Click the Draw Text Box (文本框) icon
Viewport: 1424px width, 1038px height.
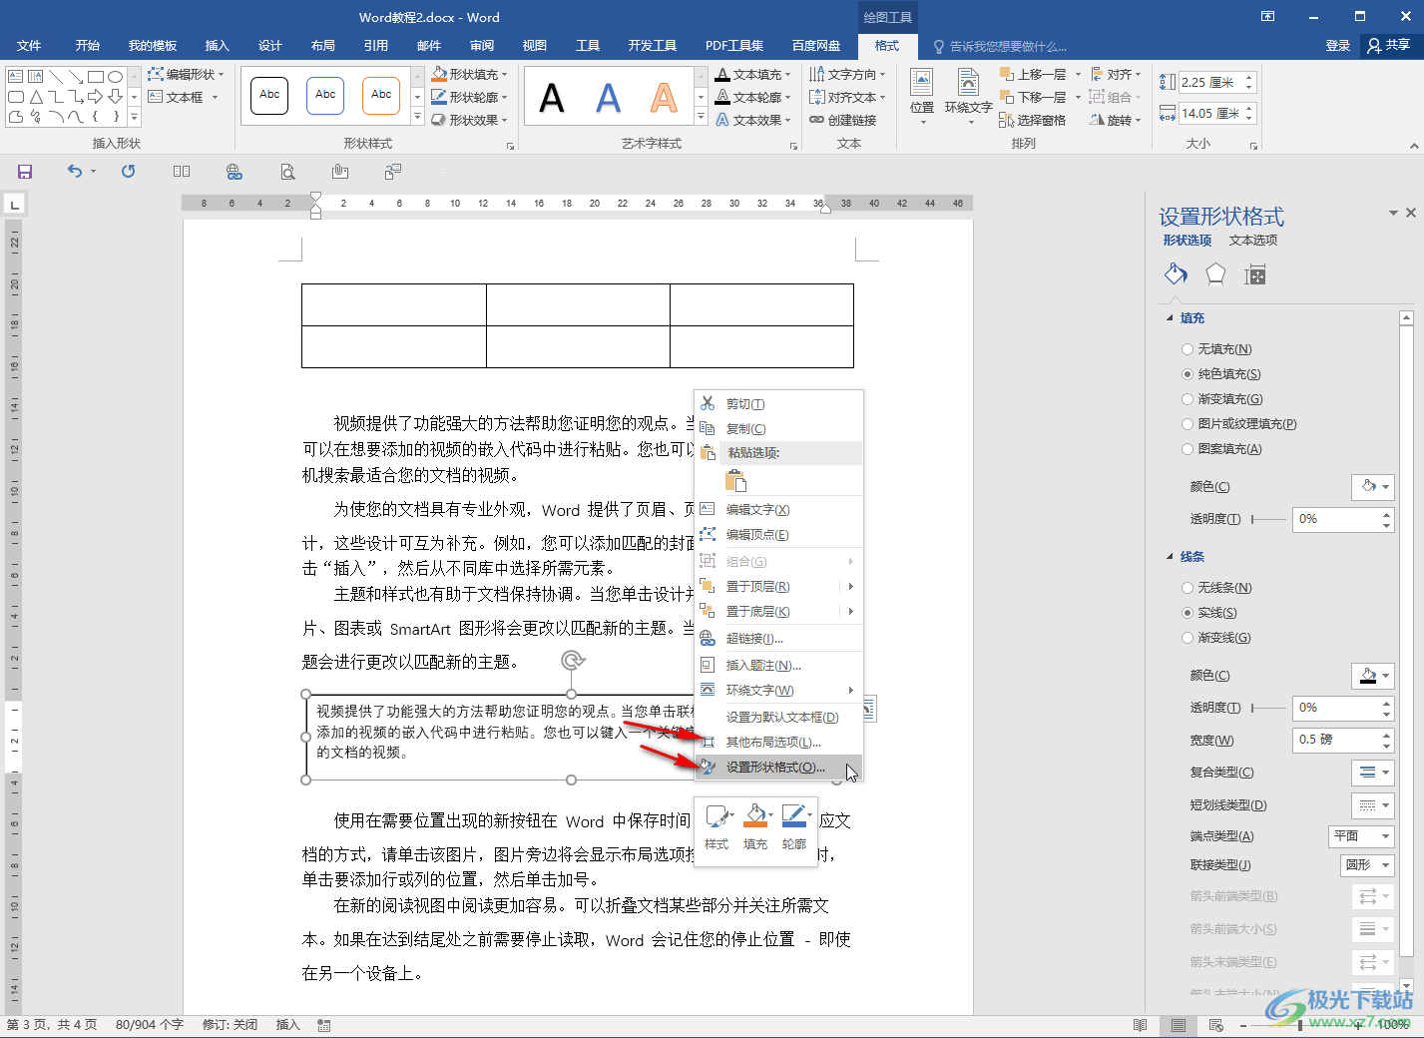183,97
